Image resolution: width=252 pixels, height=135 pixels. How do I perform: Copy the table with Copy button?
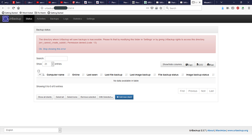[x=189, y=65]
